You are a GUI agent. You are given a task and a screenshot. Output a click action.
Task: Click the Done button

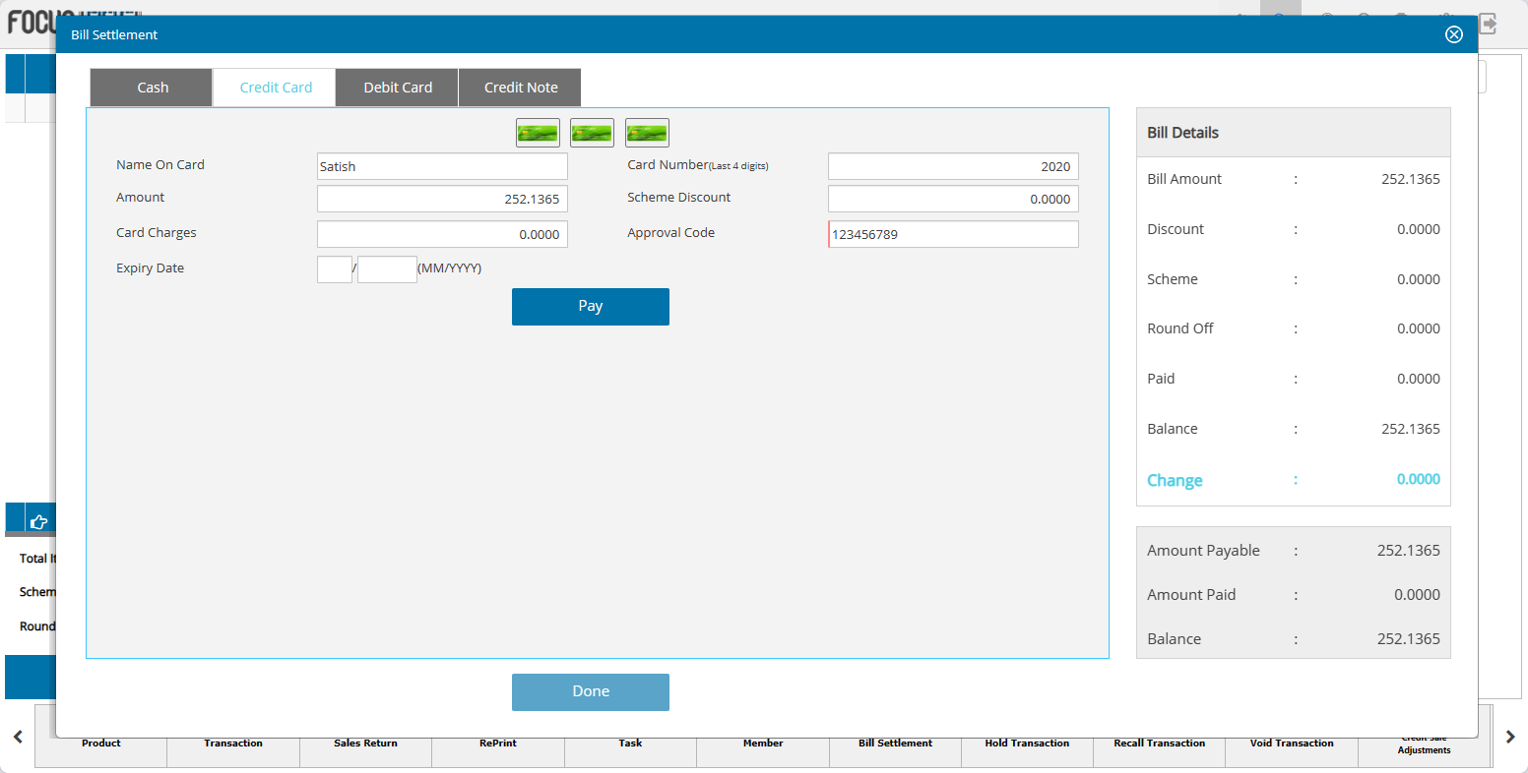(x=591, y=691)
